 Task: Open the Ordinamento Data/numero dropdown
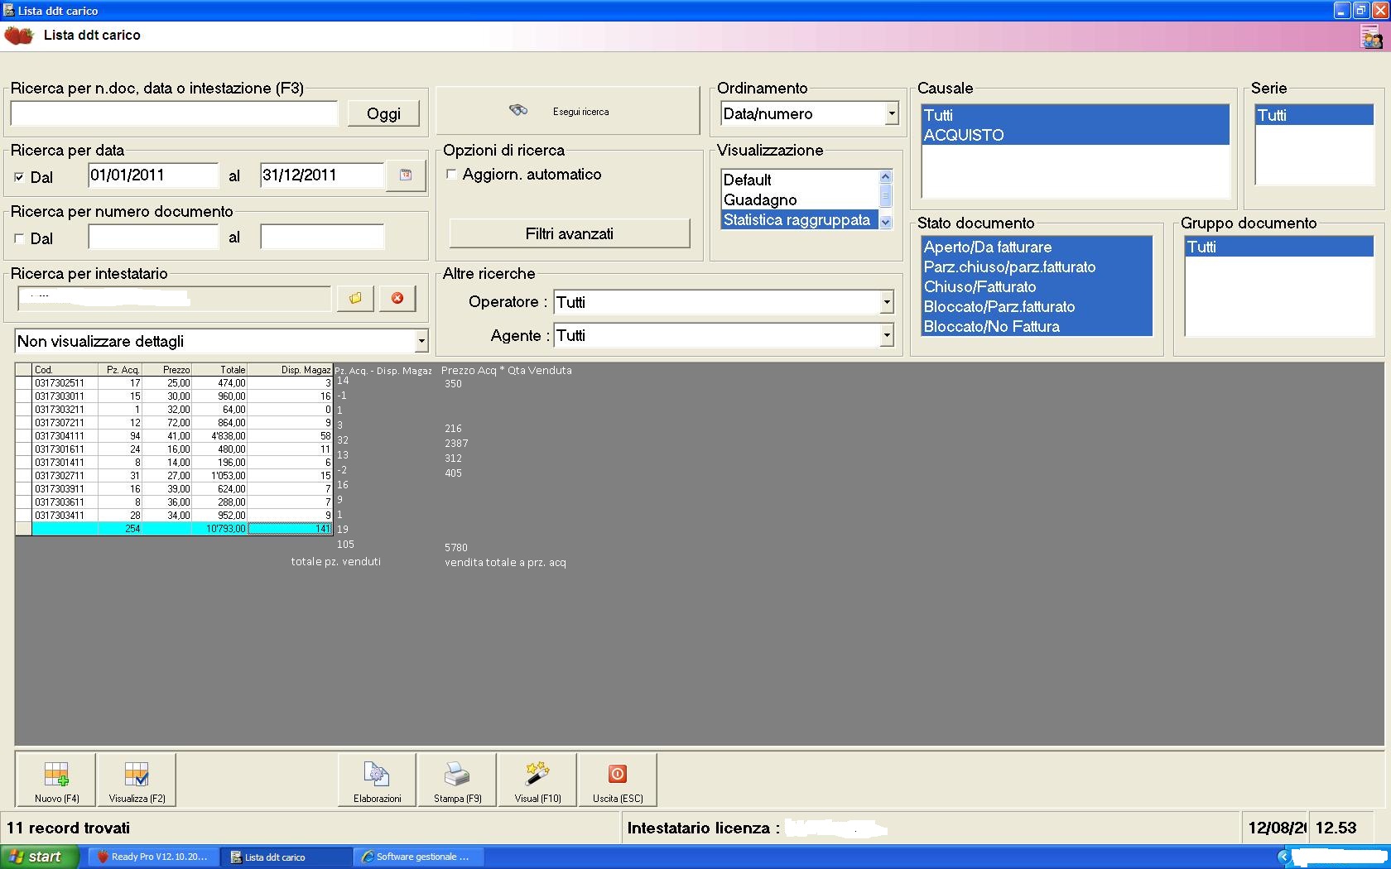pyautogui.click(x=892, y=113)
